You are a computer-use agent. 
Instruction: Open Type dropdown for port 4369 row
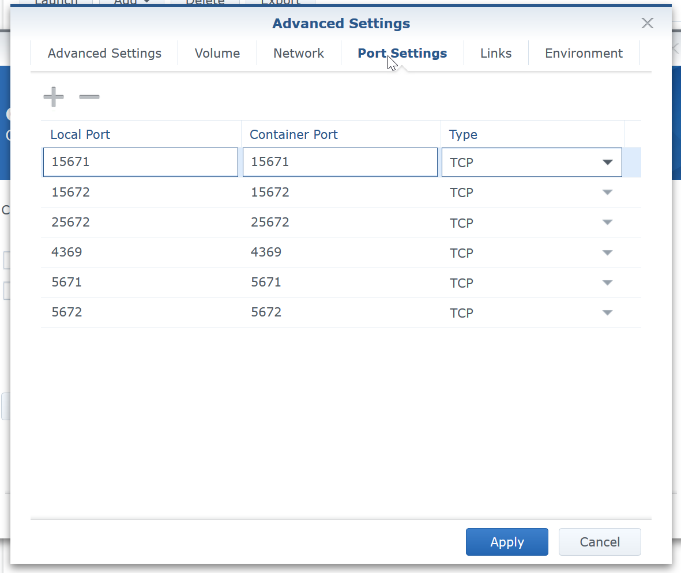pos(607,252)
